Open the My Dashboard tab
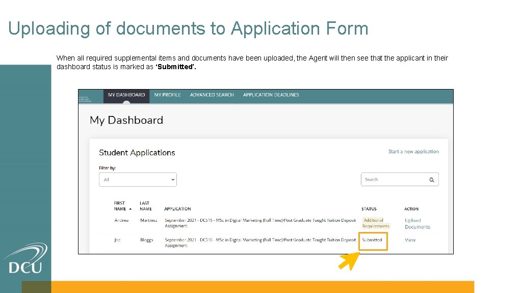The height and width of the screenshot is (293, 522). (126, 96)
